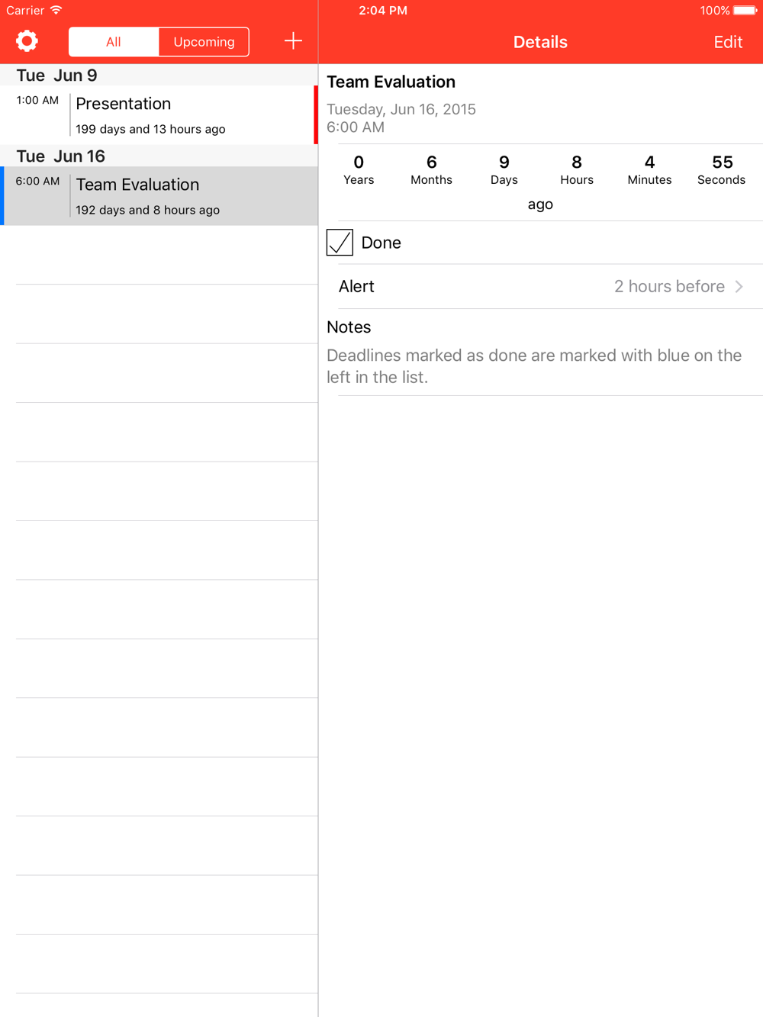
Task: Select the Team Evaluation list entry
Action: tap(159, 196)
